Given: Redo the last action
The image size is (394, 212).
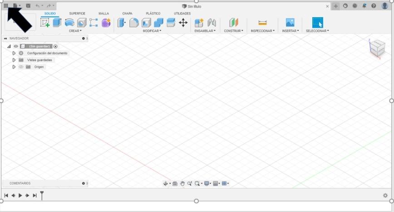Looking at the screenshot, I should click(x=49, y=5).
